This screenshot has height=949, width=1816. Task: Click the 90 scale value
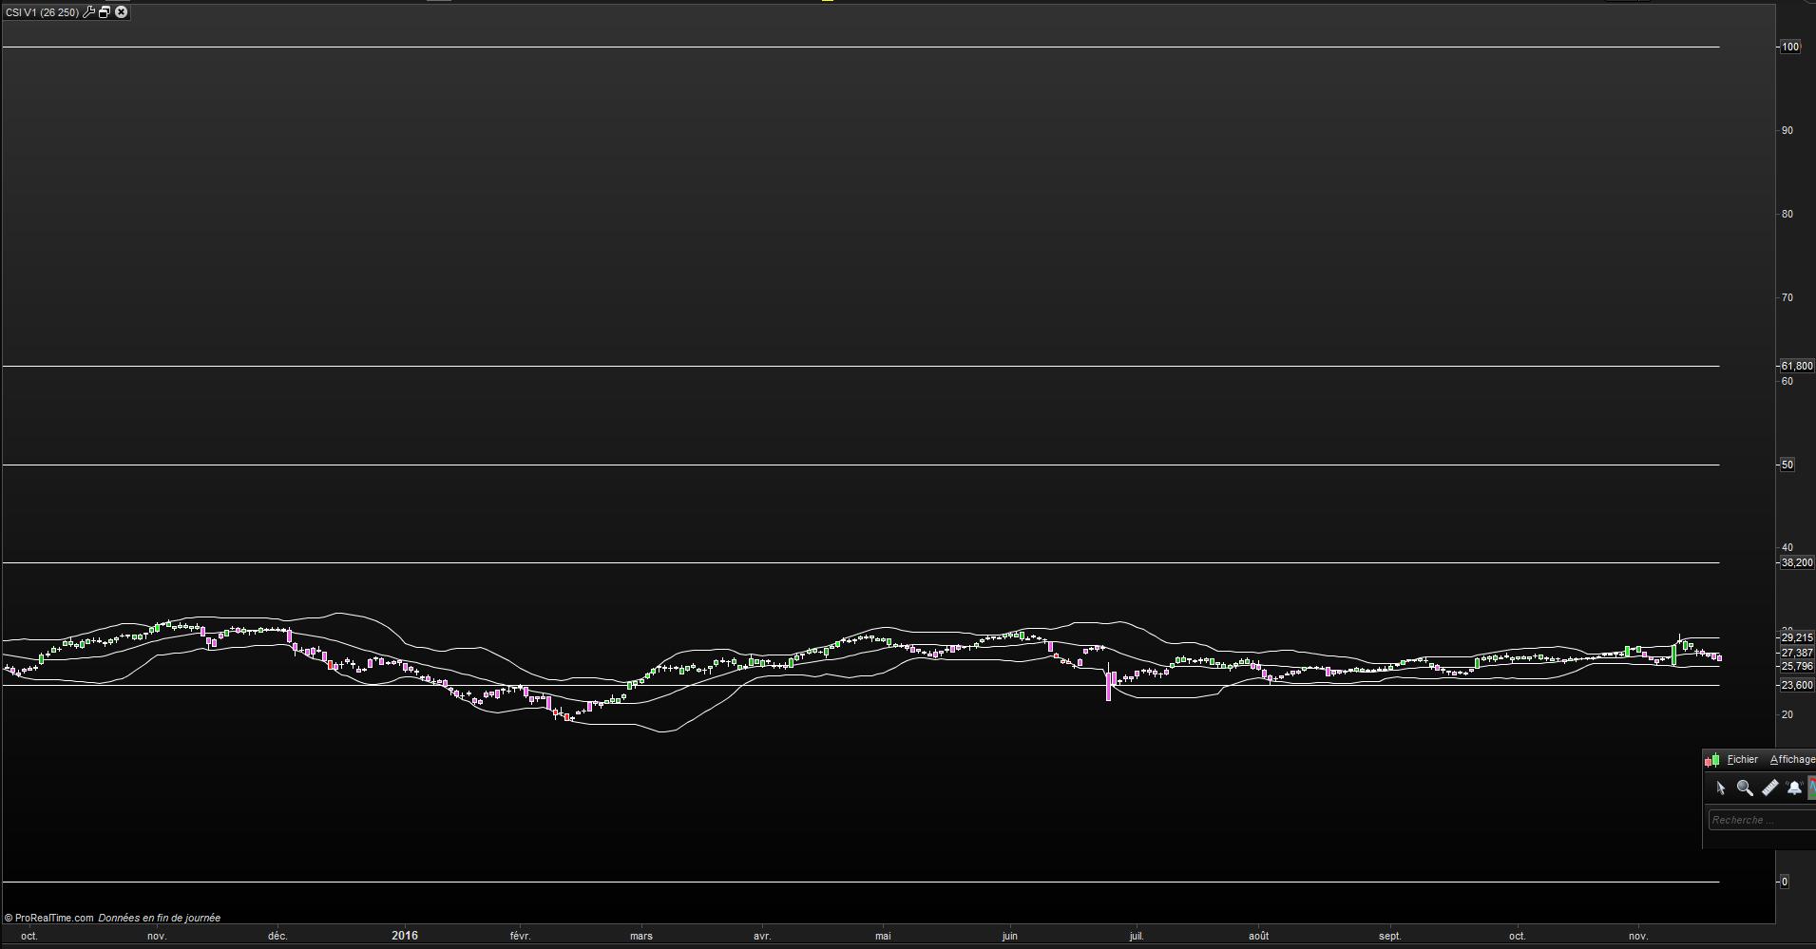tap(1787, 130)
